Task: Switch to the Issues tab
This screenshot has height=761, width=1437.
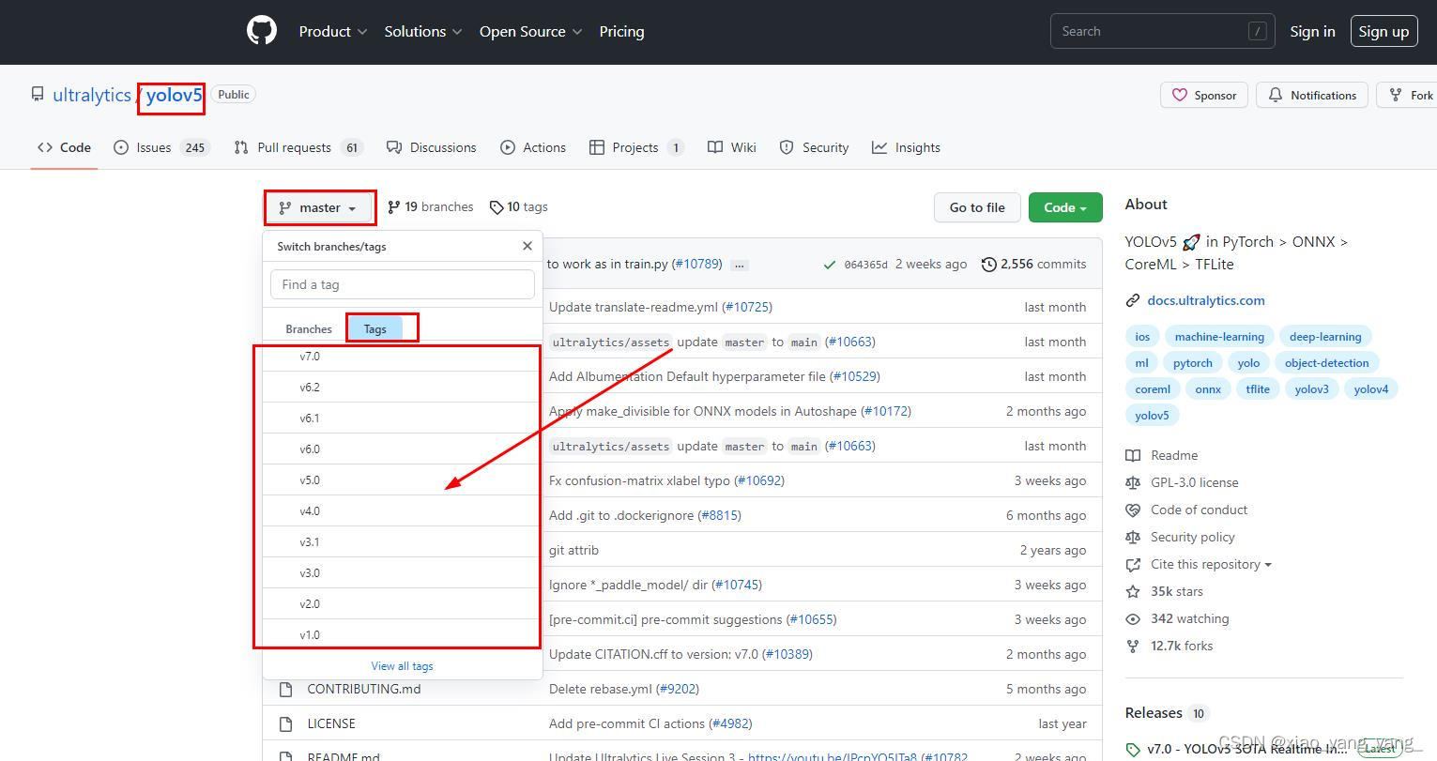Action: (x=161, y=147)
